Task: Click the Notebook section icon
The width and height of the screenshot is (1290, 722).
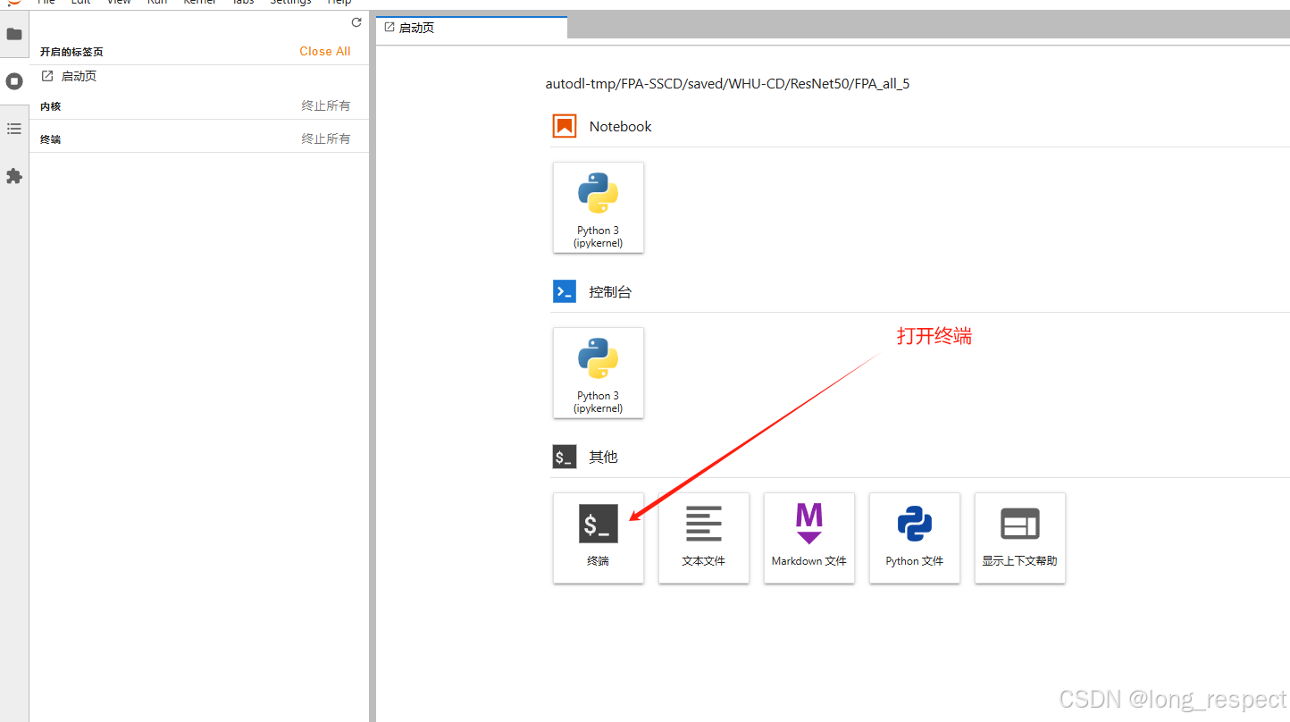Action: click(565, 126)
